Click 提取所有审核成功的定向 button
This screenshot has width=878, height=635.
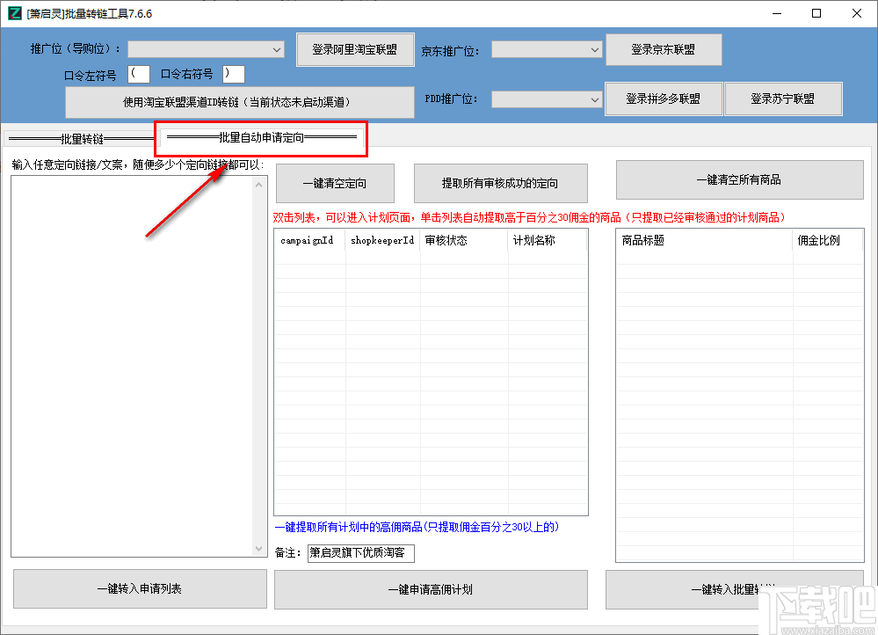pyautogui.click(x=500, y=183)
